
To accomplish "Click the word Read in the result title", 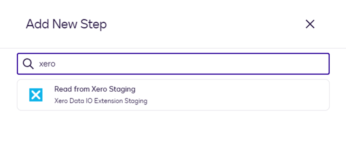I will tap(61, 89).
